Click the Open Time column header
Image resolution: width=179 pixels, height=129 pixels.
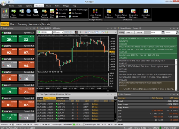[x=46, y=101]
